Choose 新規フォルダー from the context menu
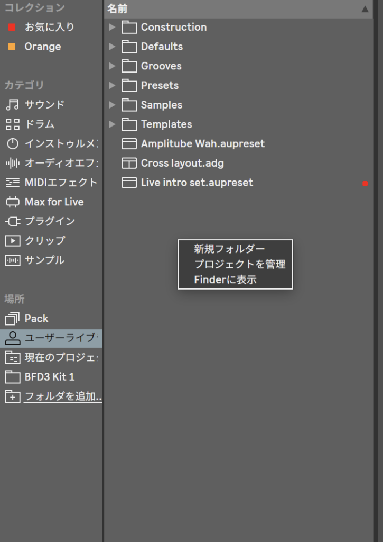The image size is (383, 542). (229, 249)
